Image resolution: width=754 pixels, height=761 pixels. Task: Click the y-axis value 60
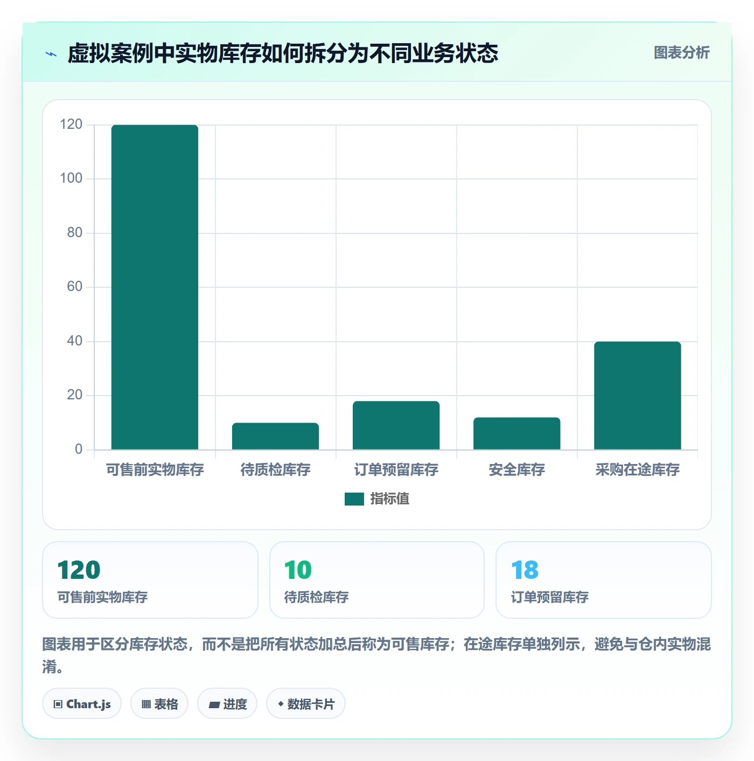[x=74, y=287]
